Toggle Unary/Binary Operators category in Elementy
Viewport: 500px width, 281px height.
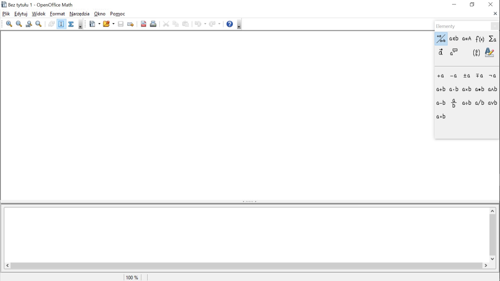click(441, 39)
